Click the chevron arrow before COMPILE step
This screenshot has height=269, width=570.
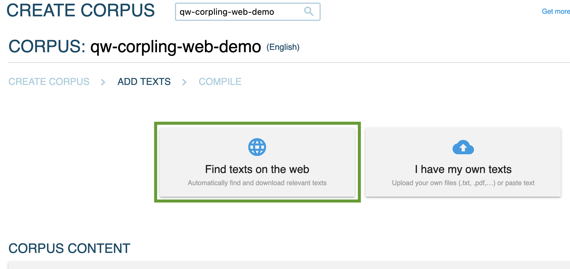pos(184,82)
